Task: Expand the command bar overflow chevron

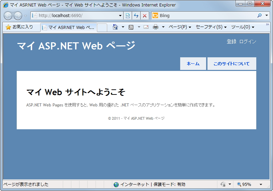Action: pyautogui.click(x=267, y=25)
